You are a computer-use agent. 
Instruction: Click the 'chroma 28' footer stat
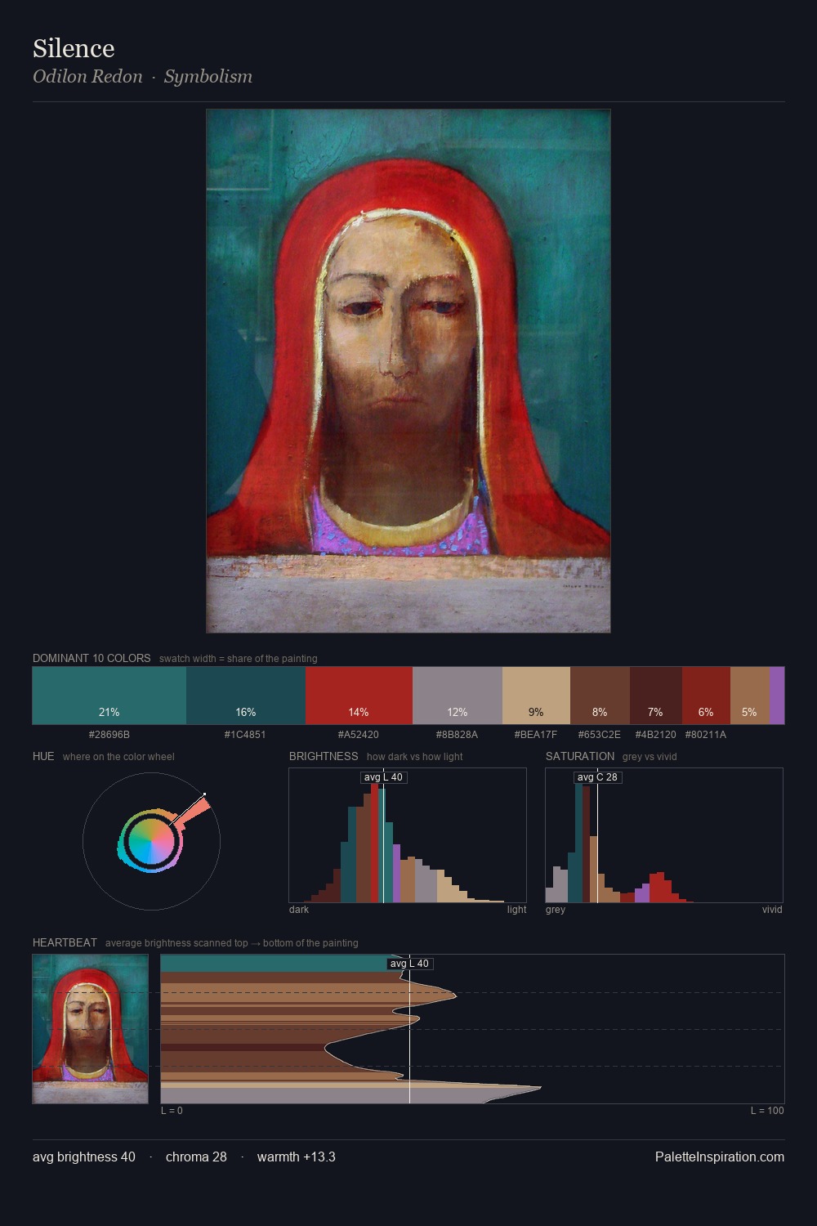(196, 1157)
